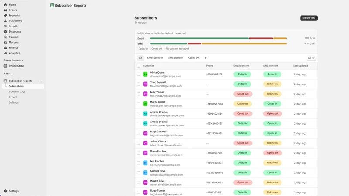Screen dimensions: 349x196
Task: Switch to the All view tab
Action: 140,58
